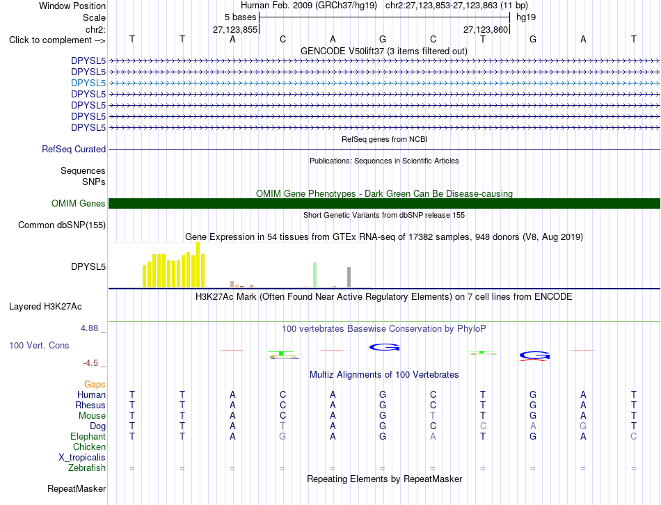Screen dimensions: 661x505
Task: Select the Rhesus alignment row label
Action: 90,406
